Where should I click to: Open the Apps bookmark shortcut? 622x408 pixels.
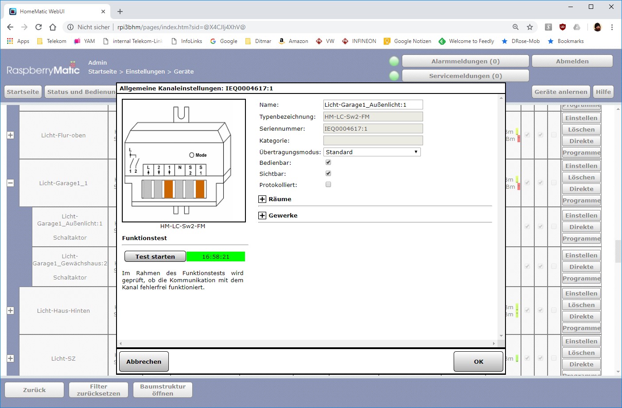pos(18,41)
